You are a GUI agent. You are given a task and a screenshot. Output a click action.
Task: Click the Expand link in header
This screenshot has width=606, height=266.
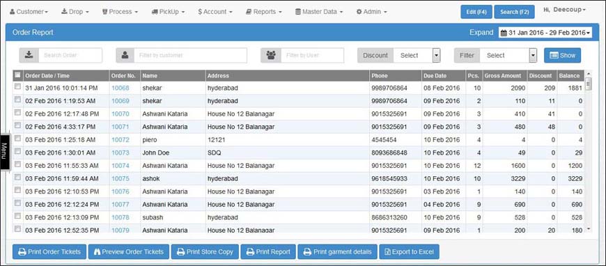[481, 33]
